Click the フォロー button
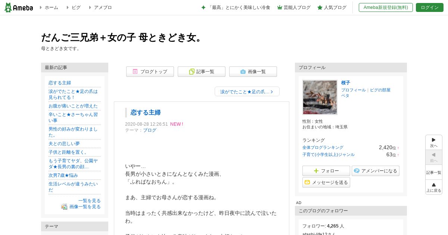Image resolution: width=448 pixels, height=235 pixels. pos(326,171)
